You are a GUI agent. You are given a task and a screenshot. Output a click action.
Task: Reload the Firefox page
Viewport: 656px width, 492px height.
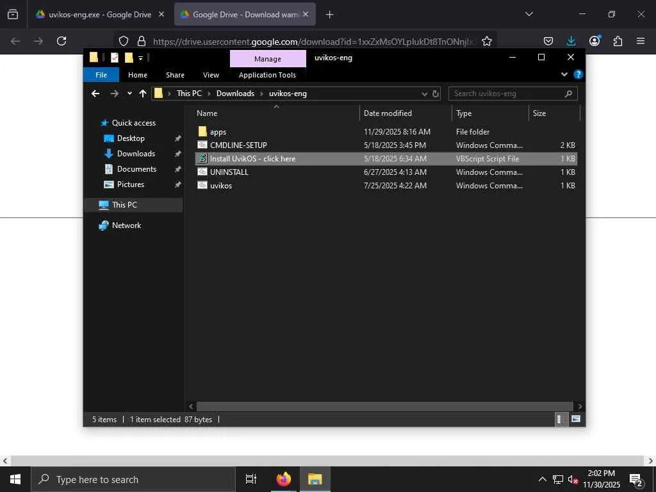(61, 41)
